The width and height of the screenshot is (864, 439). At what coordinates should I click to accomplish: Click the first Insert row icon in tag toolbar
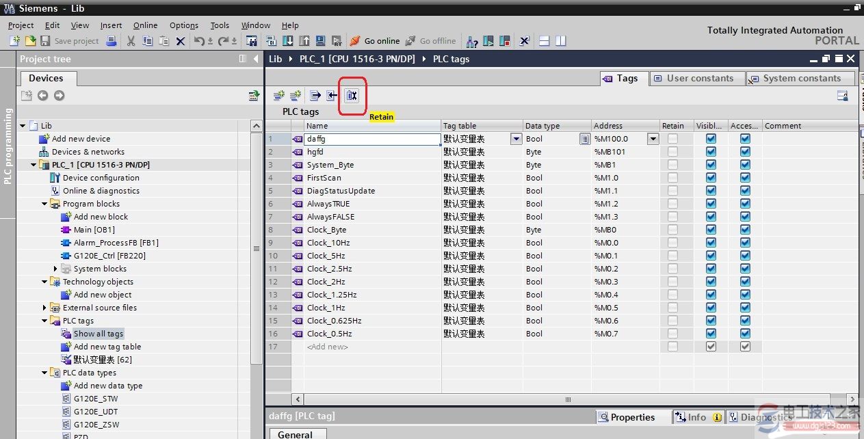click(279, 96)
